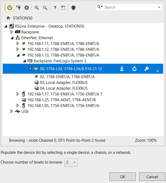Select the EtherNet, Ethernet row label
166x183 pixels.
tap(37, 38)
